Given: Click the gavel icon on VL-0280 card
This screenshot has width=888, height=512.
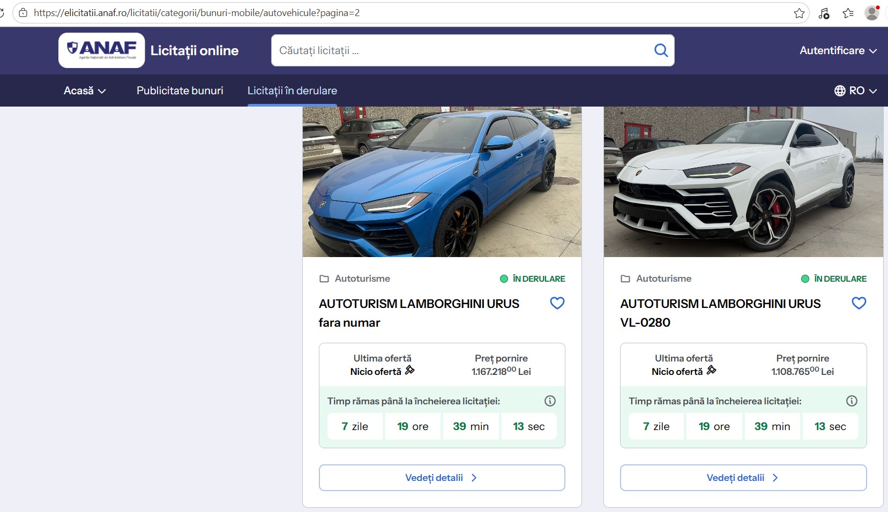Looking at the screenshot, I should click(711, 370).
